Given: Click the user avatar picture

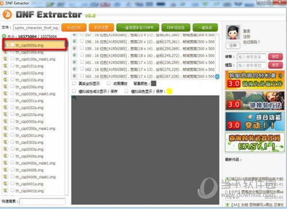Looking at the screenshot, I should click(233, 32).
